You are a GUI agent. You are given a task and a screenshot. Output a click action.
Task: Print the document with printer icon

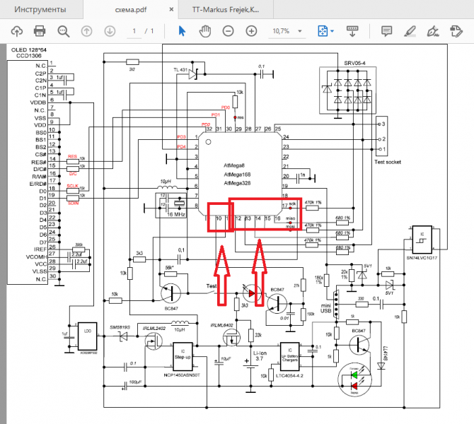click(40, 31)
